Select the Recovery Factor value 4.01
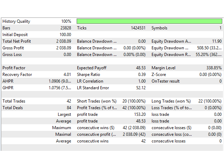Screen dimensions: 224x168 pyautogui.click(x=67, y=75)
